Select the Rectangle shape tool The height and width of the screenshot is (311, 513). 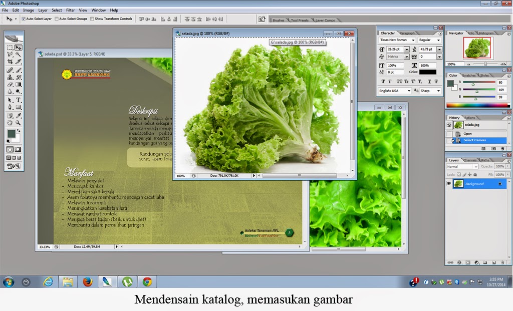point(19,107)
